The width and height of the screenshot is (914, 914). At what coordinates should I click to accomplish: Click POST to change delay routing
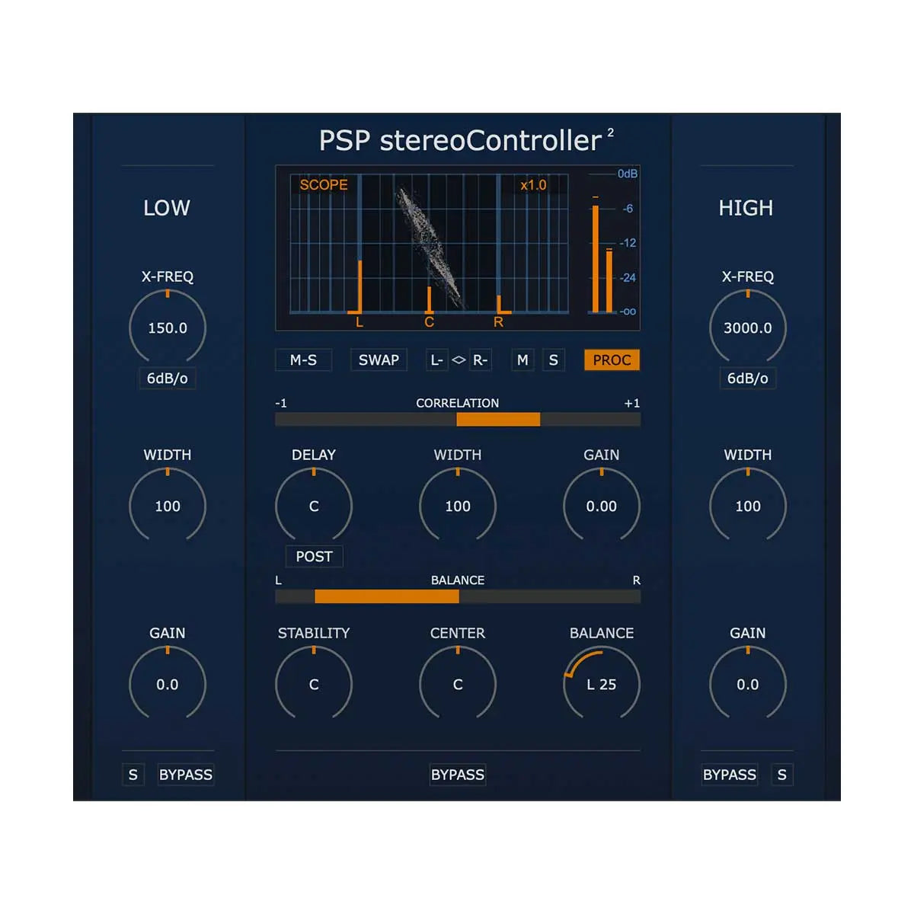coord(313,557)
